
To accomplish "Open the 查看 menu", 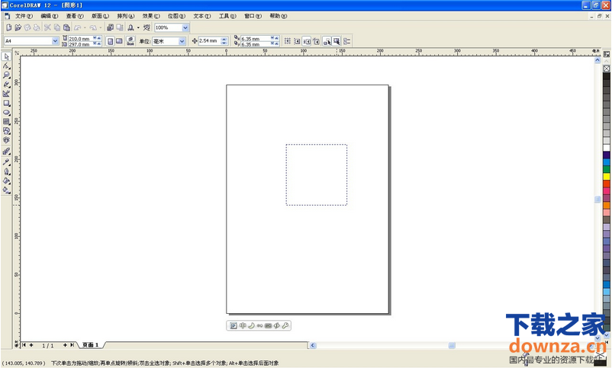I will coord(75,16).
